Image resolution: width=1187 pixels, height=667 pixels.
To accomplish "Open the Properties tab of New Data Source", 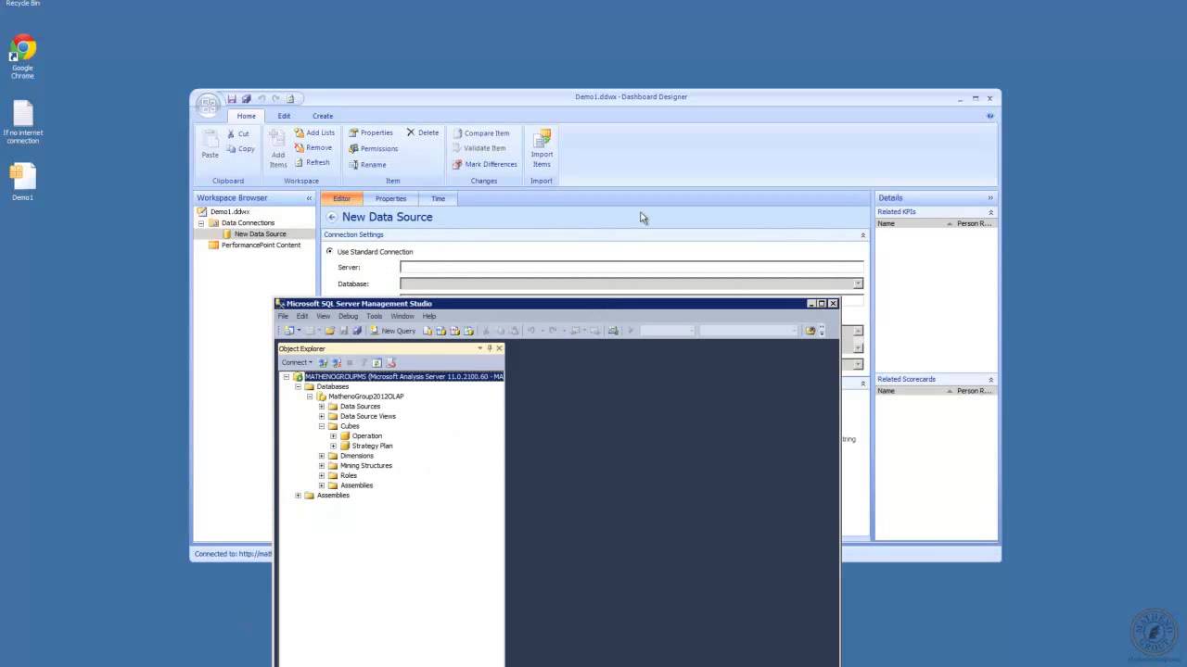I will click(390, 198).
